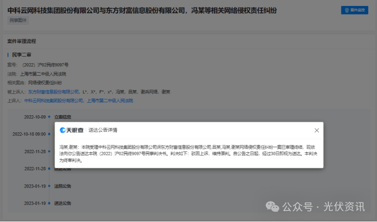This screenshot has height=222, width=377.
Task: Open 上海市第二中级人民法院 link under 上诉人
Action: click(110, 101)
